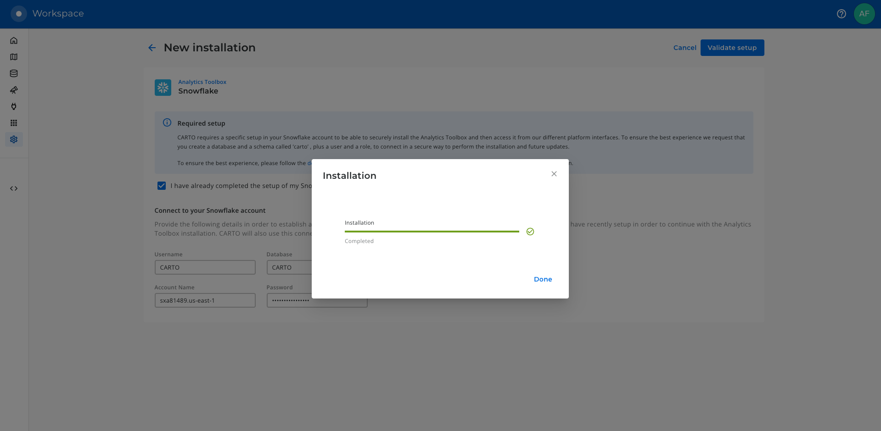This screenshot has width=881, height=431.
Task: Open the AF user avatar menu
Action: pos(864,14)
